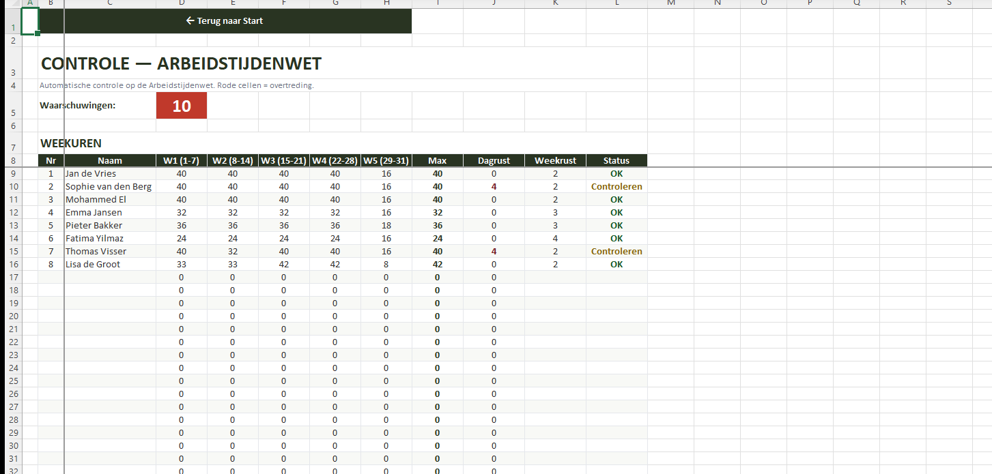Select Thomas Visser's Controleren status cell
Screen dimensions: 992x474
(x=616, y=252)
